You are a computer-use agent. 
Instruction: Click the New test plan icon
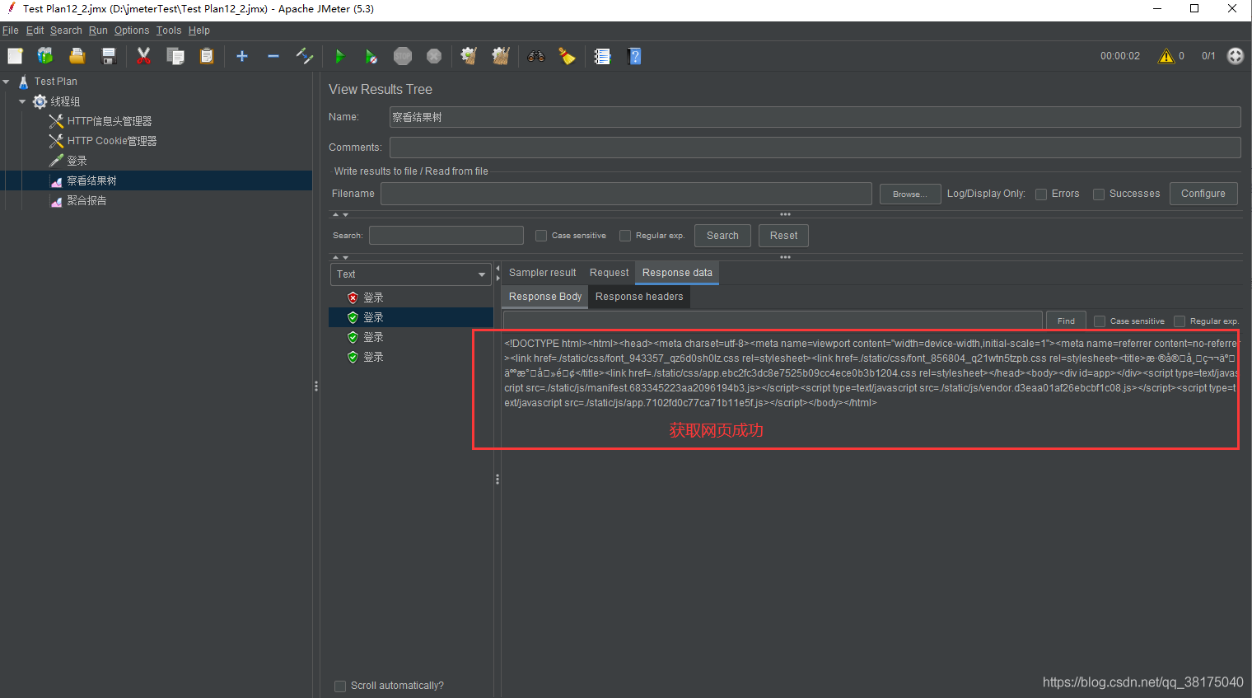pyautogui.click(x=15, y=56)
